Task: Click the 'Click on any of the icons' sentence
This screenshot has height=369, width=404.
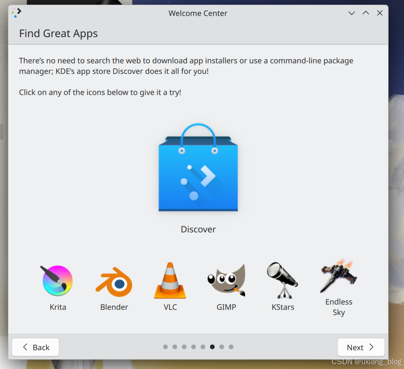Action: (100, 92)
